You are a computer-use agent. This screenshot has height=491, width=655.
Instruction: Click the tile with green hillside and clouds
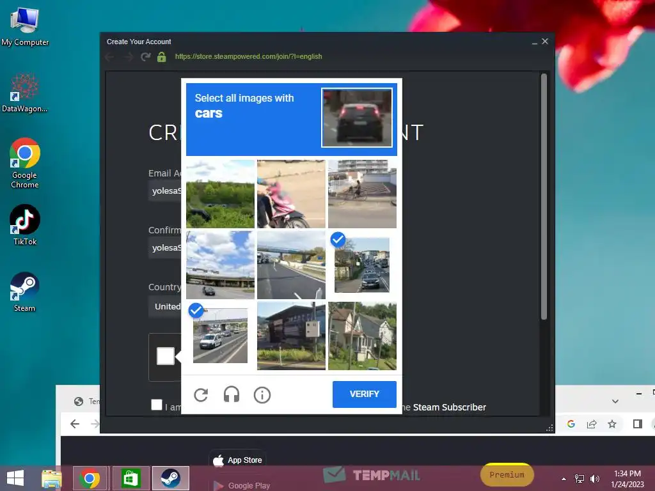[x=220, y=194]
